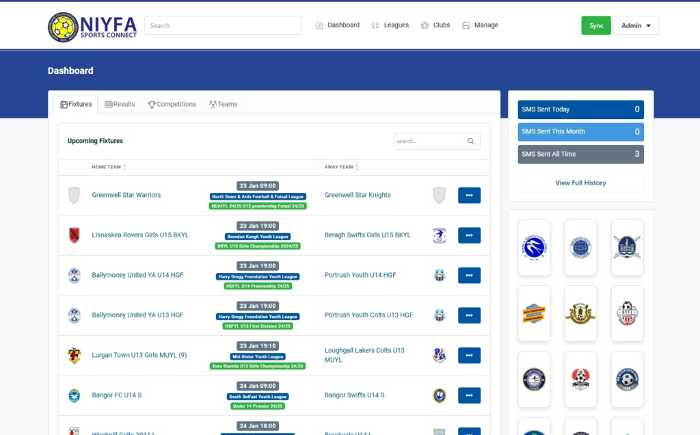The height and width of the screenshot is (435, 700).
Task: Click the Greenwell Star Warriors placeholder shield
Action: tap(74, 195)
